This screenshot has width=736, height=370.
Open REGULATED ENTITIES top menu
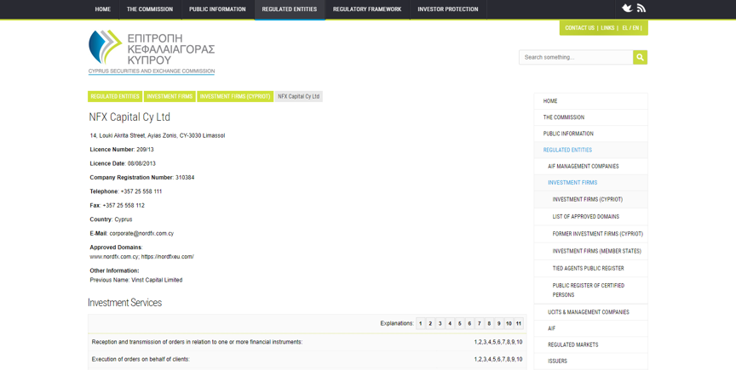click(x=290, y=9)
